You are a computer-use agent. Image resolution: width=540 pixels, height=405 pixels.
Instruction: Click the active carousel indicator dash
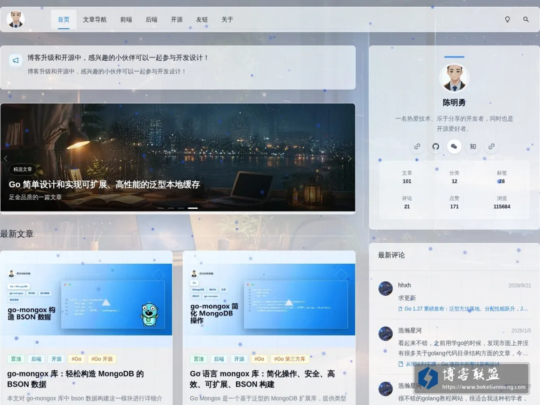[193, 208]
